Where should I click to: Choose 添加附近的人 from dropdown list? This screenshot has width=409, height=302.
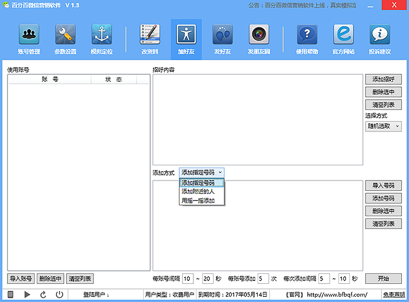point(197,192)
